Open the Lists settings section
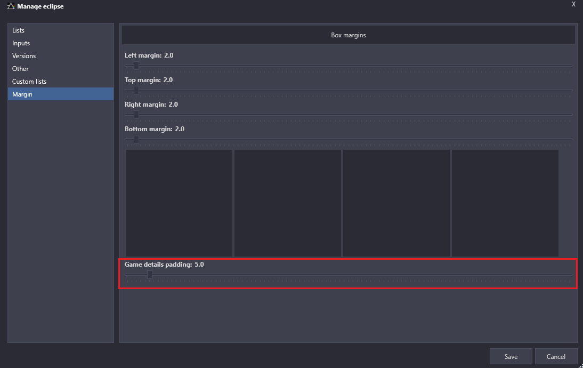583x368 pixels. pos(19,30)
